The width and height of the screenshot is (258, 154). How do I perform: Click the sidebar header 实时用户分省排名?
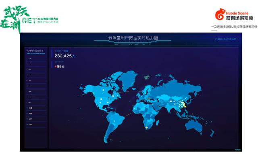35,51
